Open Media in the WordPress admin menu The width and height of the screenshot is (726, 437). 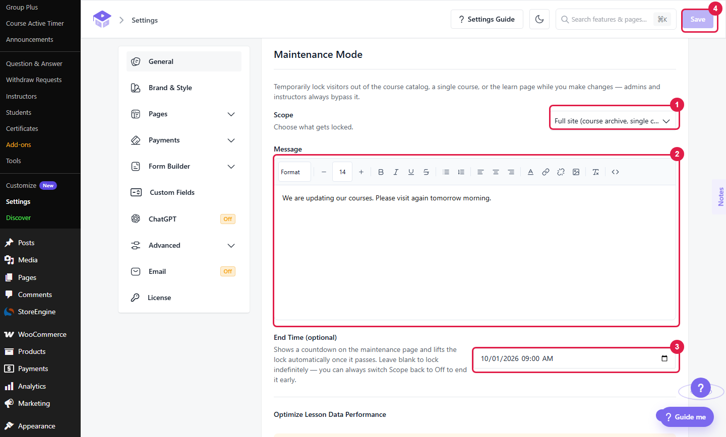point(40,260)
